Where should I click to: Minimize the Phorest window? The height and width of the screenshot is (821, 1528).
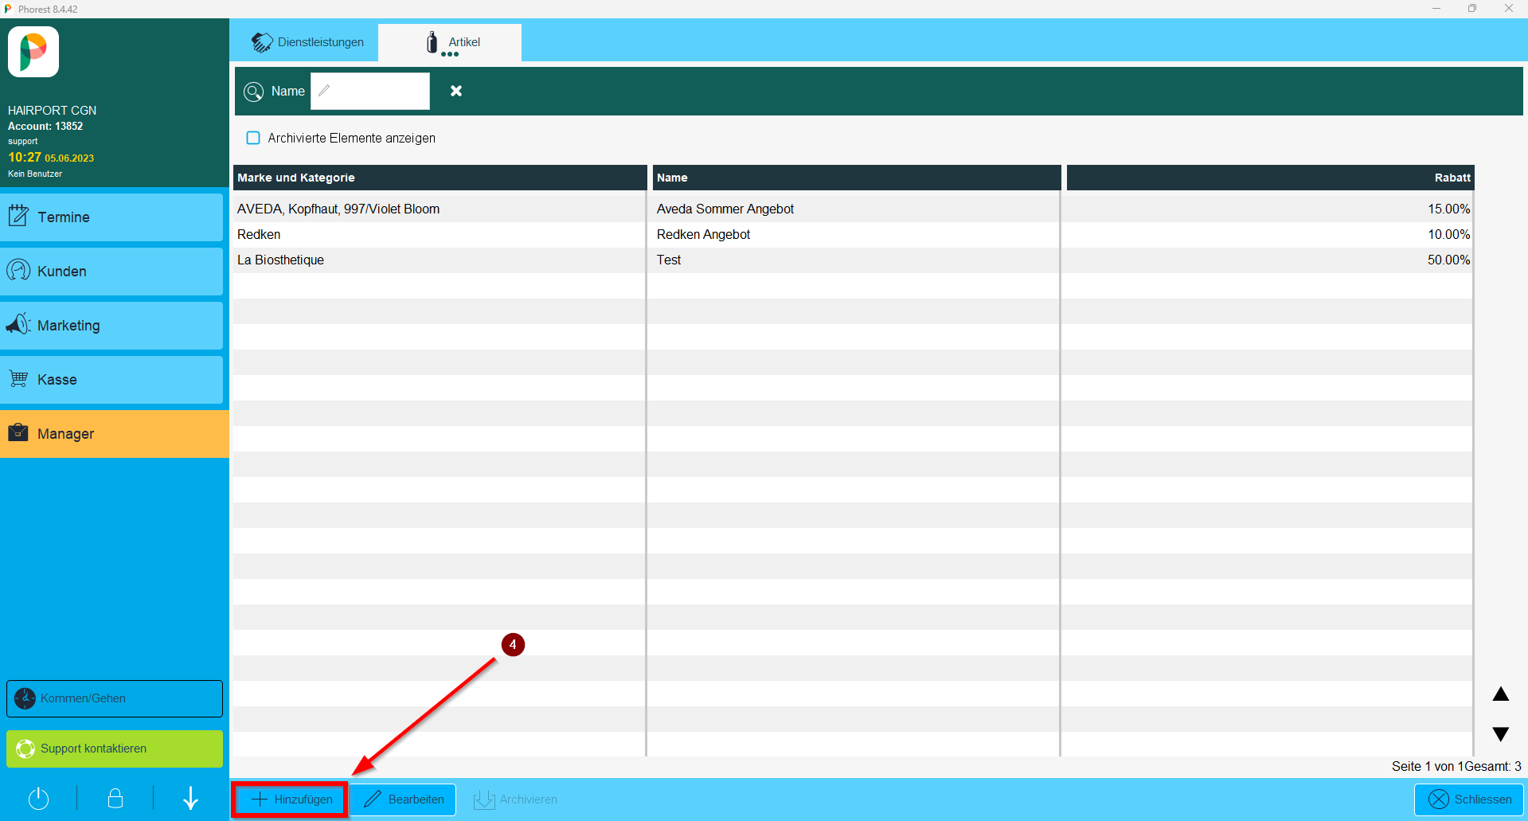click(x=1436, y=9)
